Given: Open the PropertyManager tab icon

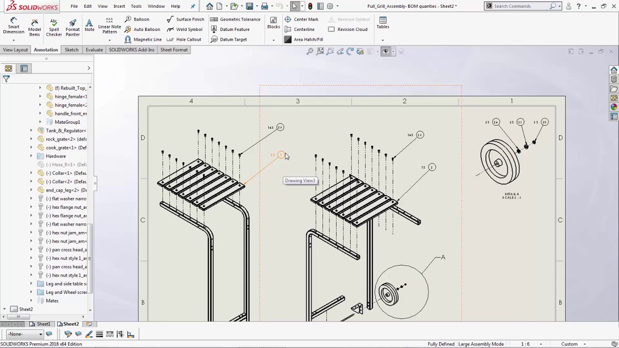Looking at the screenshot, I should coord(24,69).
